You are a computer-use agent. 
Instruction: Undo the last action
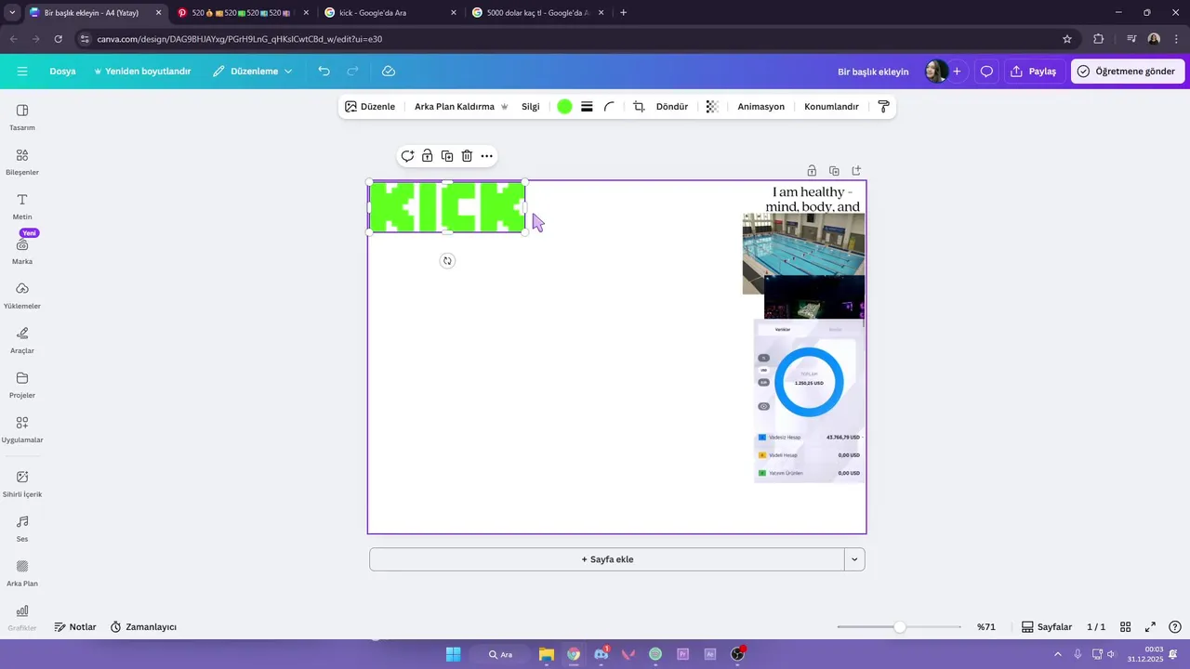click(x=324, y=72)
